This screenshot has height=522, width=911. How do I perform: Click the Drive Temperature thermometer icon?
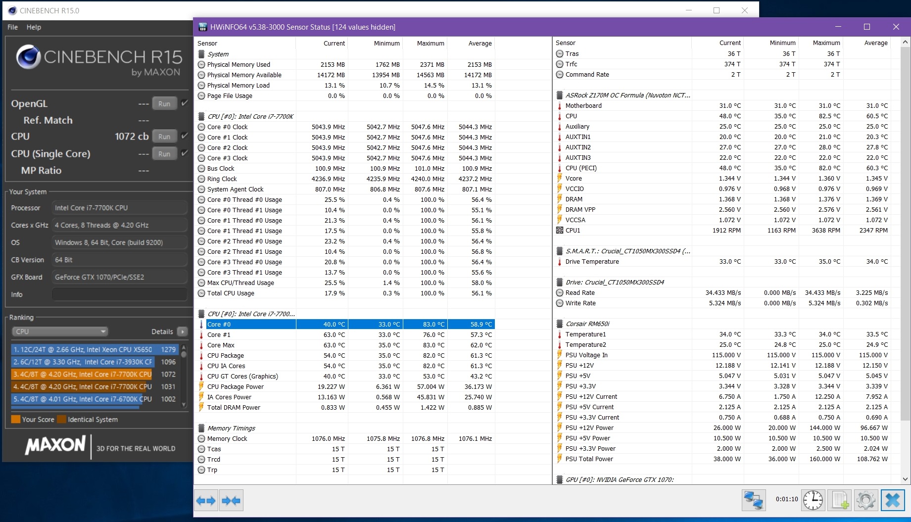560,261
